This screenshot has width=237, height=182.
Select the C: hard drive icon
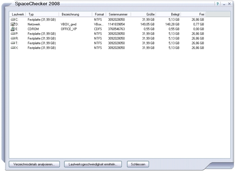pyautogui.click(x=13, y=20)
